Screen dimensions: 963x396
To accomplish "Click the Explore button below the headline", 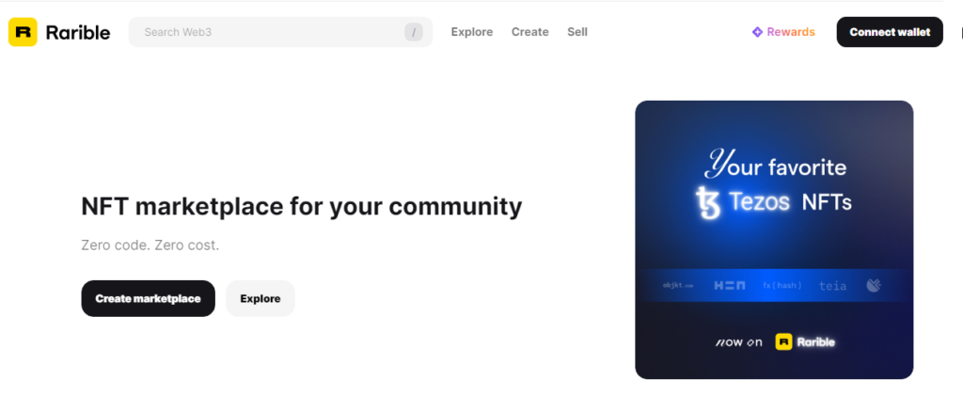I will point(260,298).
